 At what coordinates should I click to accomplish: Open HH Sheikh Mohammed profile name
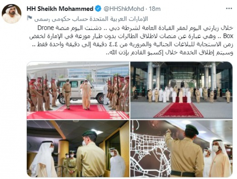(60, 9)
